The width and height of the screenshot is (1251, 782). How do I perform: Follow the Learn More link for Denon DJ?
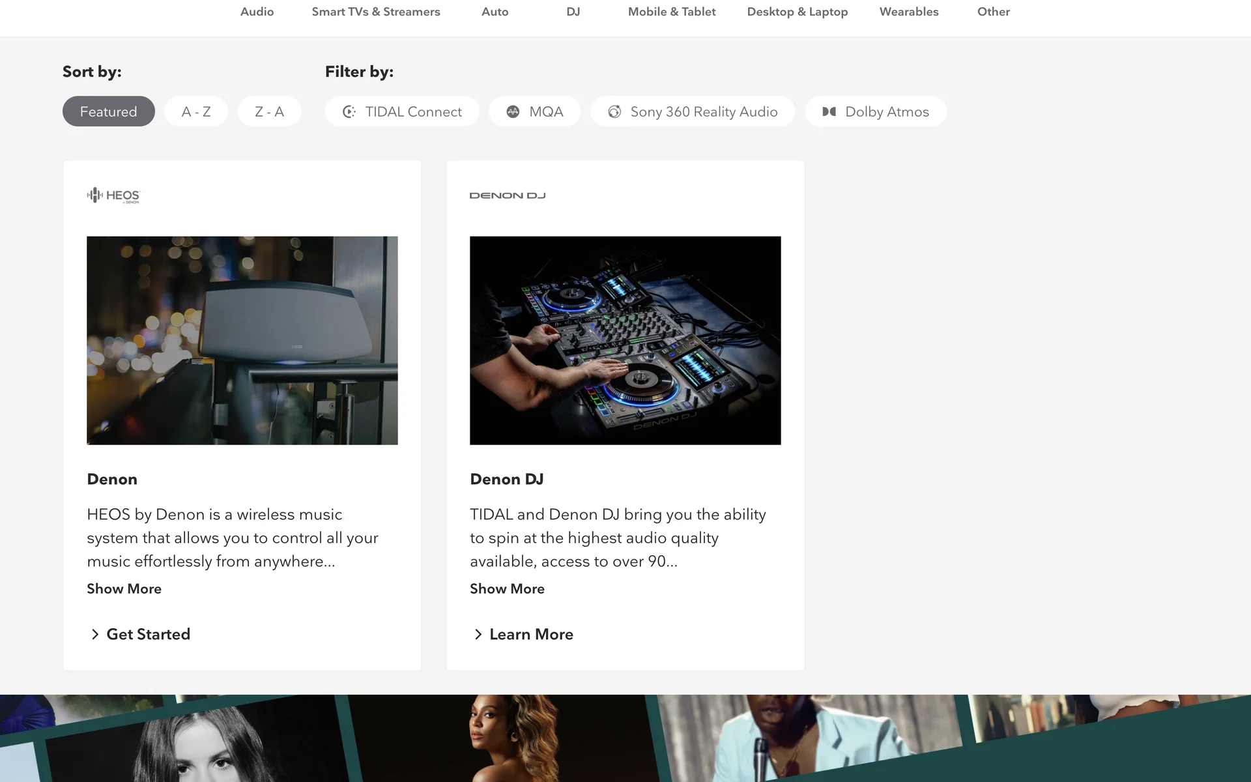pos(531,634)
